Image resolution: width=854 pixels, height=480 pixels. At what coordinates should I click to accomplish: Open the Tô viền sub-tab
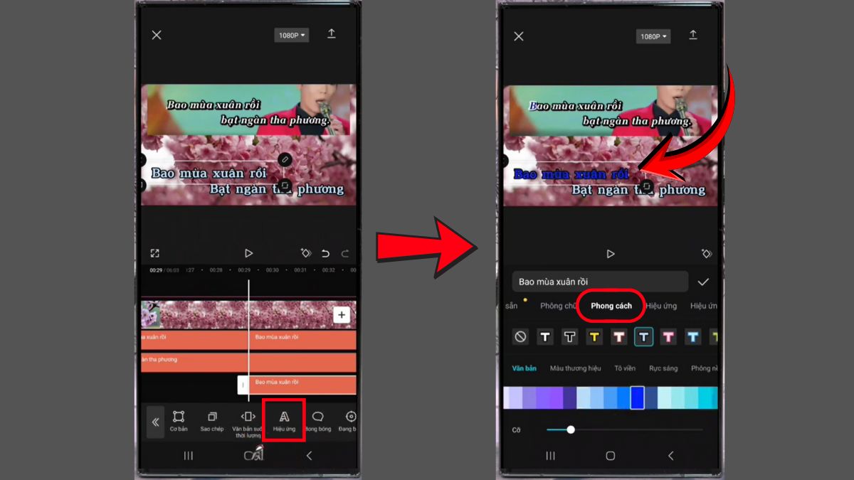click(x=624, y=368)
